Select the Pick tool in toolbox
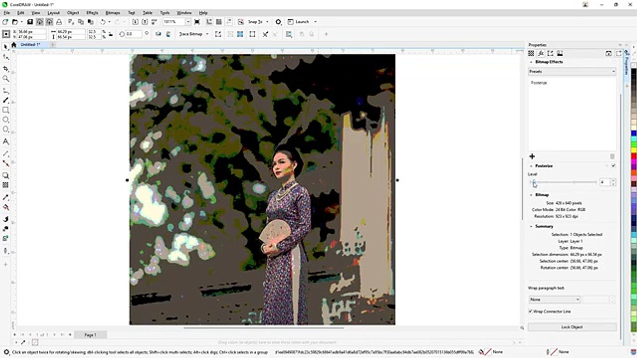637x358 pixels. click(x=6, y=47)
